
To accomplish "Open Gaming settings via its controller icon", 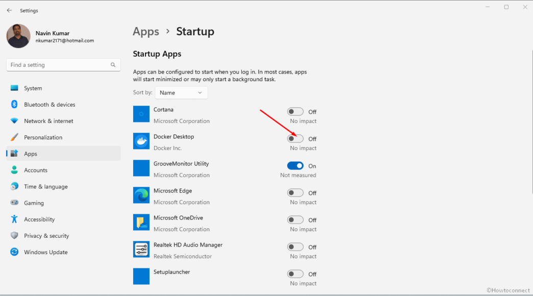I will click(x=14, y=203).
